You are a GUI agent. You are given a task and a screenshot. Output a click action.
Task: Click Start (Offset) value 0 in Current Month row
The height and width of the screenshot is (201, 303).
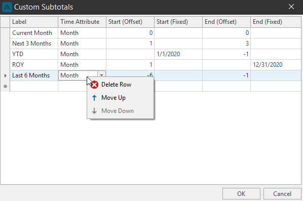130,33
